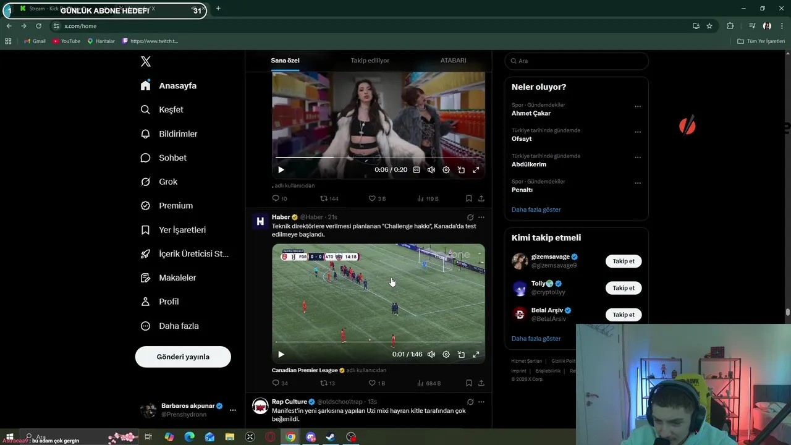This screenshot has height=445, width=791.
Task: Open account menu dots next to Barbaros akpunar
Action: click(x=233, y=410)
